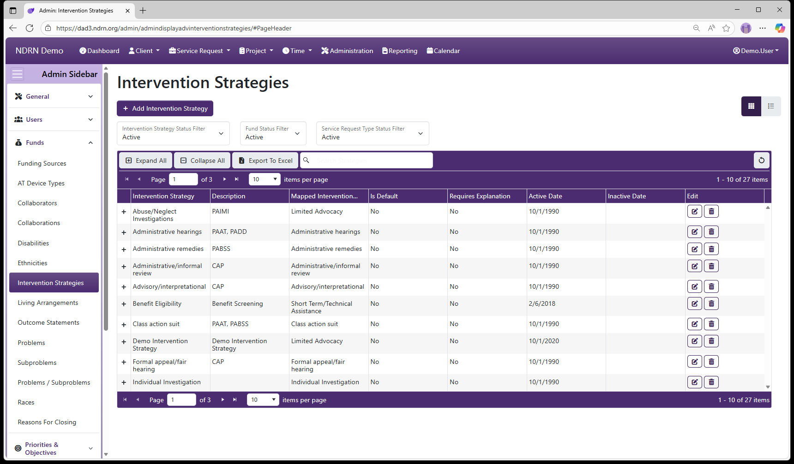Open the Administration nav item
This screenshot has height=464, width=794.
click(x=347, y=51)
